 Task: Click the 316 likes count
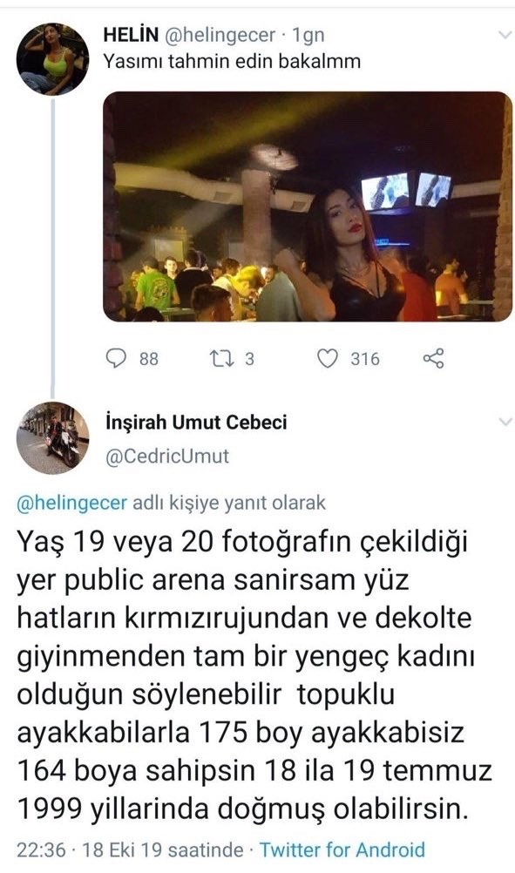[364, 359]
